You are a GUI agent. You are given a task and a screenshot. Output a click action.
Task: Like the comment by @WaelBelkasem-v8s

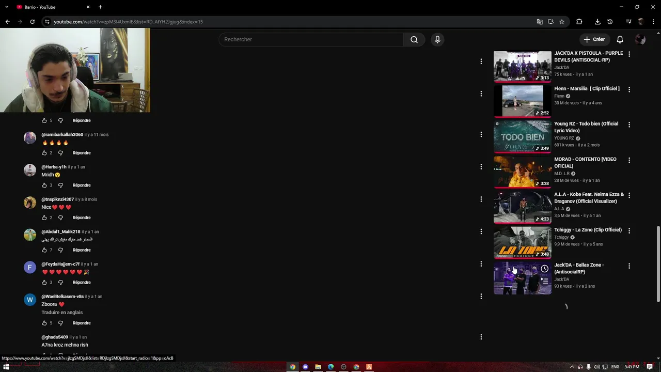(x=44, y=323)
